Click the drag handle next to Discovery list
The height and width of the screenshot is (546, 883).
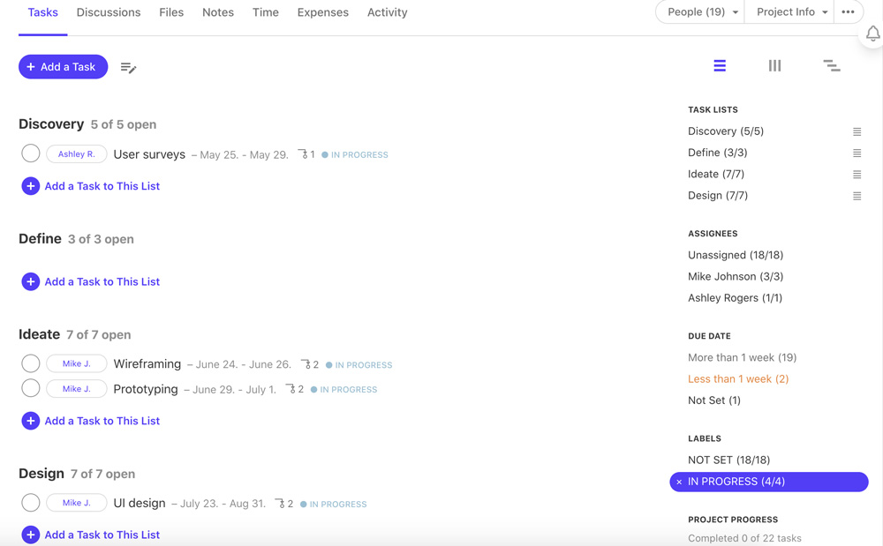857,131
